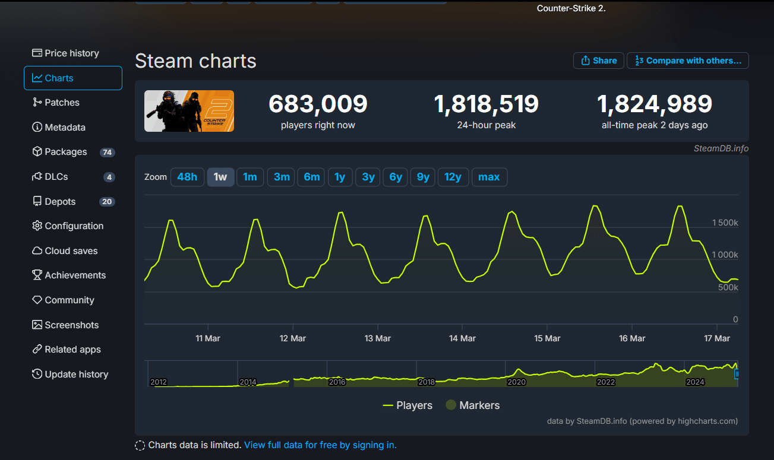This screenshot has width=774, height=460.
Task: Click the 2016 label in navigator timeline
Action: click(337, 382)
